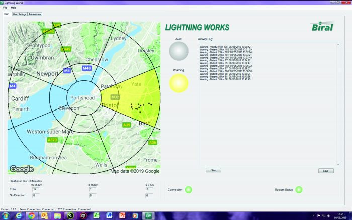Open the Help menu
The height and width of the screenshot is (220, 352).
(x=14, y=8)
